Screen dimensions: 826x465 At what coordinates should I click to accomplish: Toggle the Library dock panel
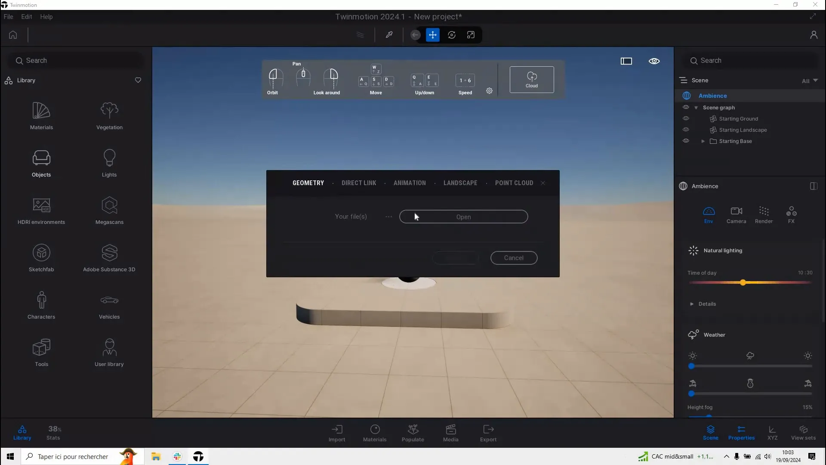(22, 433)
